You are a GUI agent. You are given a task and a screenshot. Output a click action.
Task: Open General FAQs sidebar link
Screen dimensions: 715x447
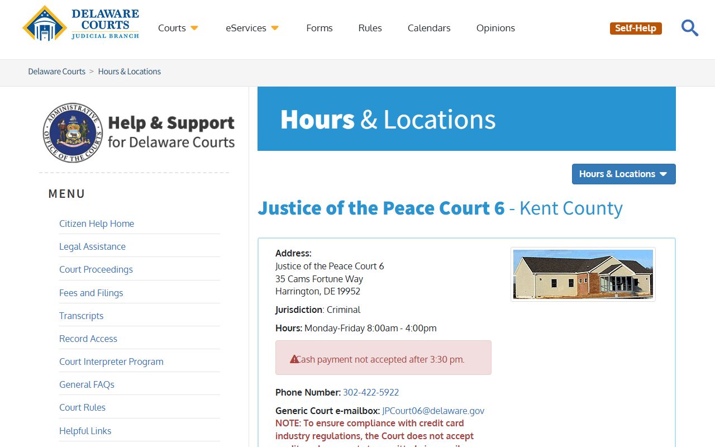tap(87, 384)
